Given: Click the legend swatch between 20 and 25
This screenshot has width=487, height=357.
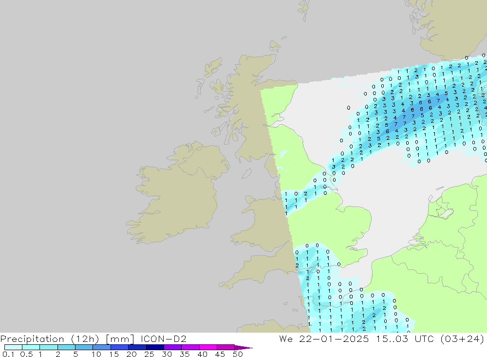Looking at the screenshot, I should coord(137,347).
